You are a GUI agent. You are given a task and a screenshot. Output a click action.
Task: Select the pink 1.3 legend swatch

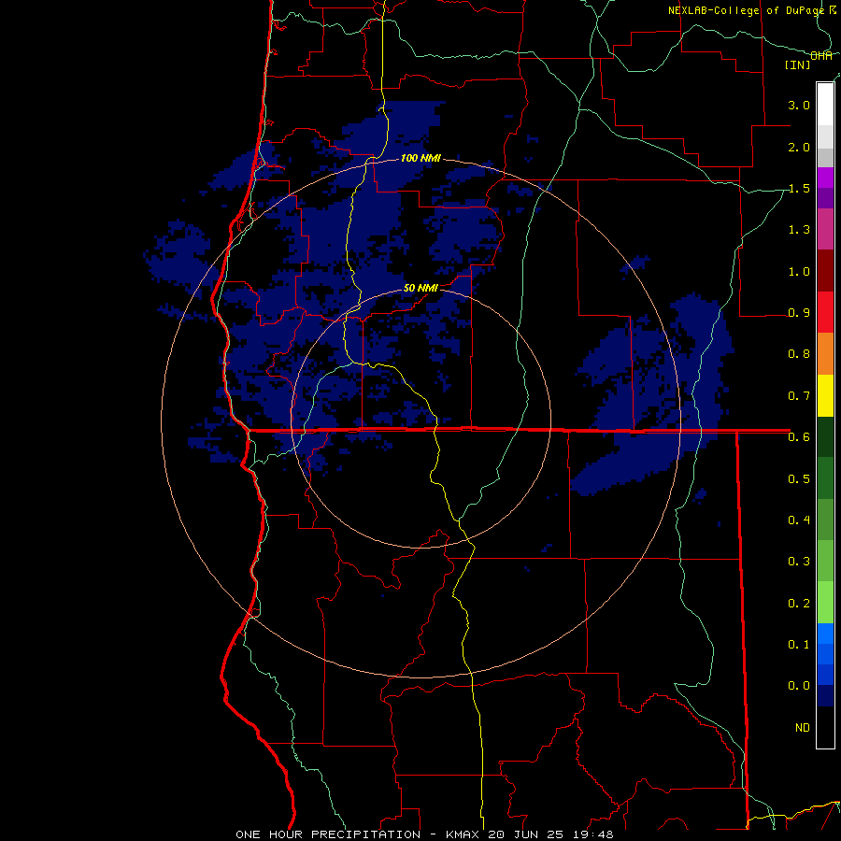(x=825, y=229)
